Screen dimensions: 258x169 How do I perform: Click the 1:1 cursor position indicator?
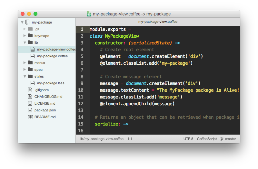point(130,139)
